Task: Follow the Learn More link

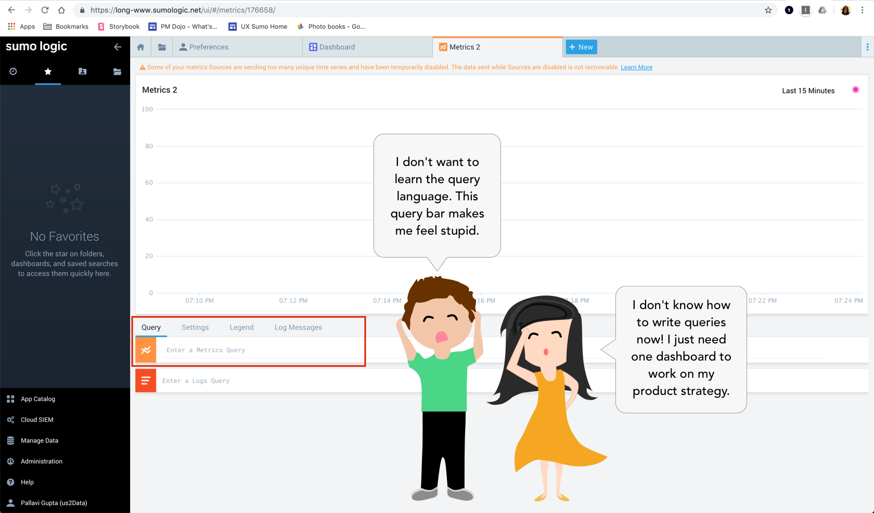Action: pos(636,67)
